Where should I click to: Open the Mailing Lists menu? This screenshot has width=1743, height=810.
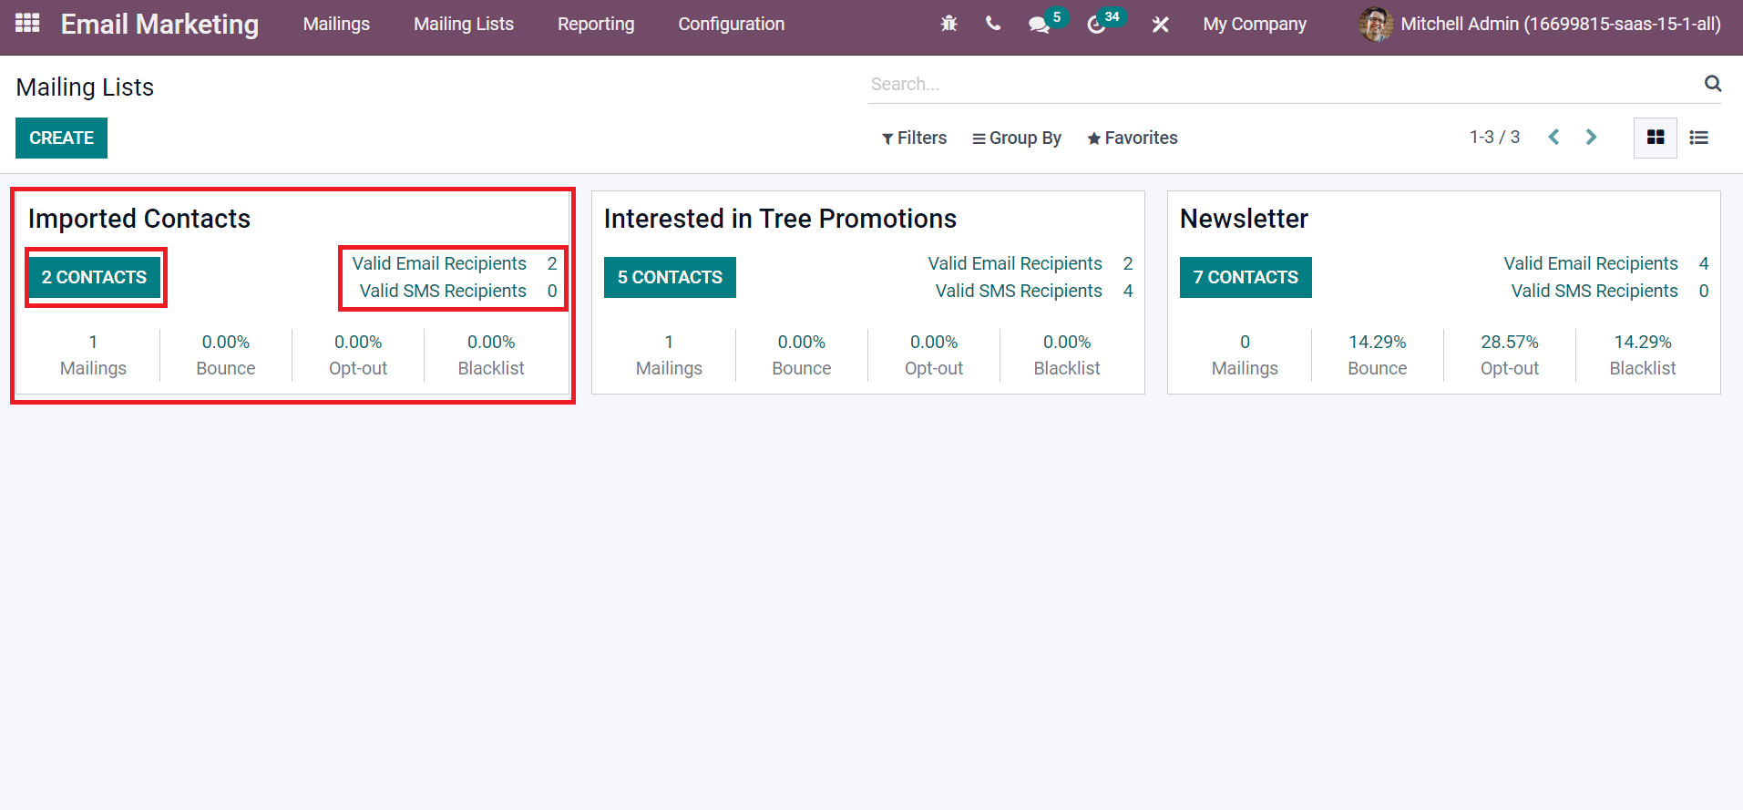pos(464,24)
